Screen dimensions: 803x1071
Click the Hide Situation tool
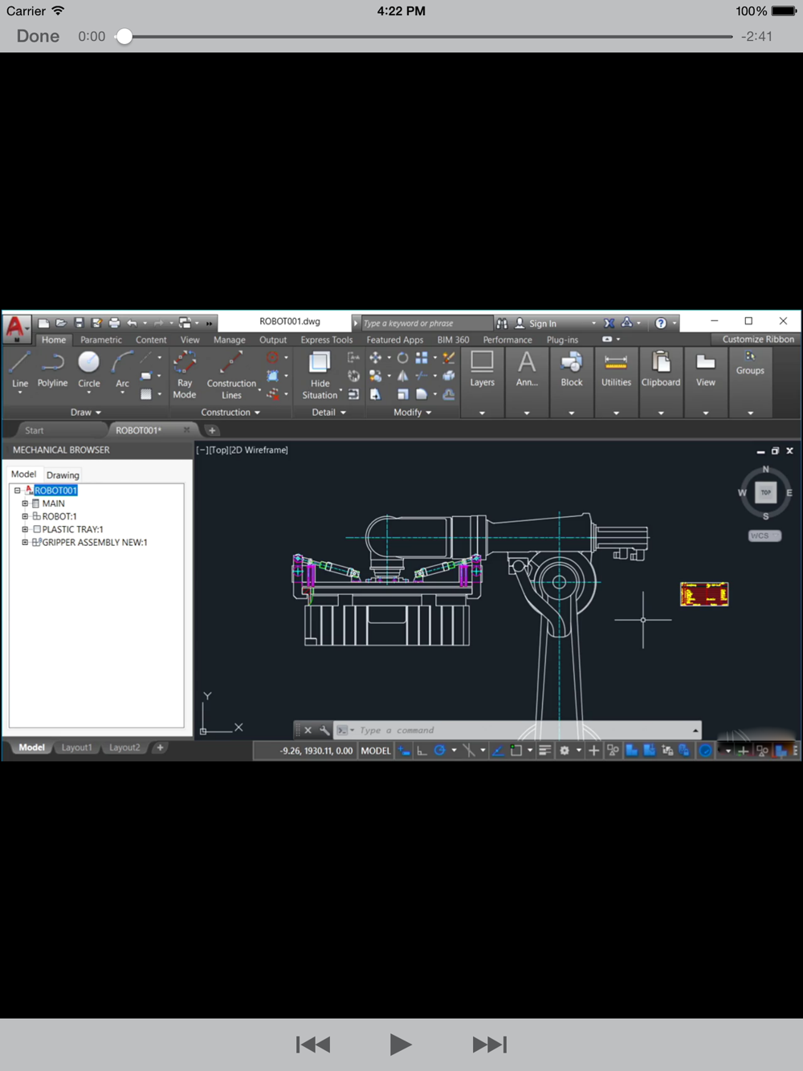click(x=320, y=374)
